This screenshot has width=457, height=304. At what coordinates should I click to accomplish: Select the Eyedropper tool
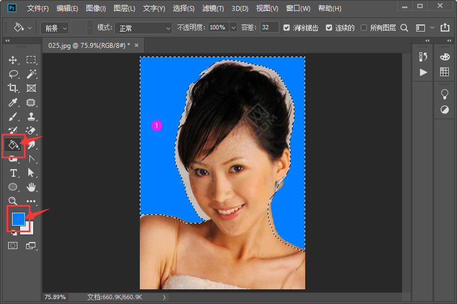[13, 102]
